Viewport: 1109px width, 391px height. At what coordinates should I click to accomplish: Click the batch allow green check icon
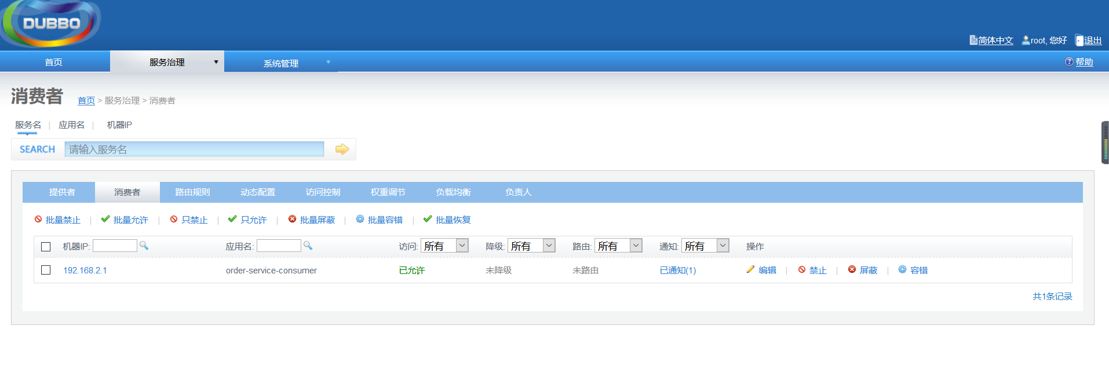pos(105,220)
